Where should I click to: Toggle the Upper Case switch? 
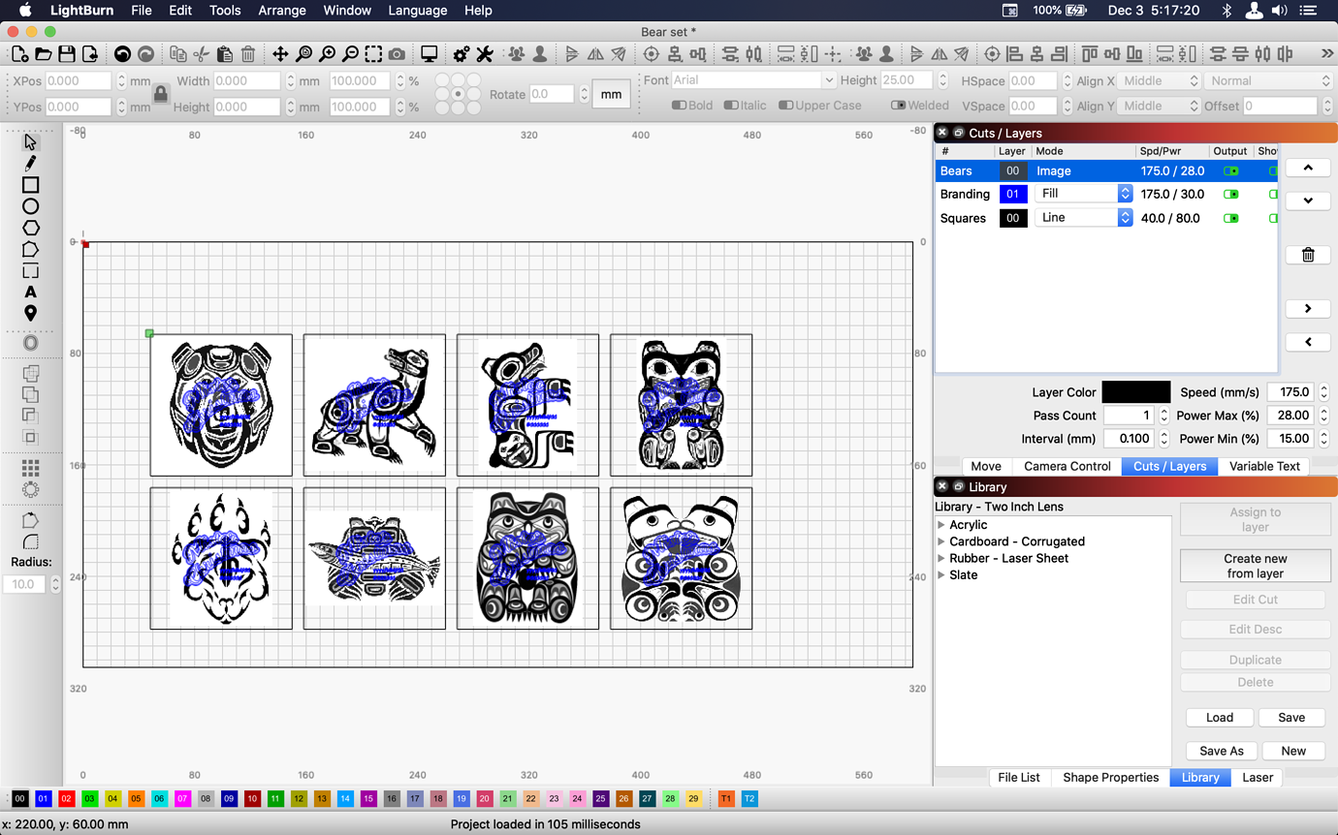coord(786,106)
